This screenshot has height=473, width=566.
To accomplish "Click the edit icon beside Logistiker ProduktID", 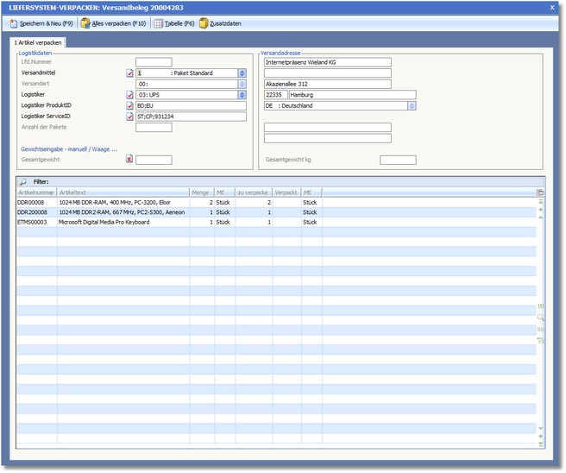I will (x=130, y=106).
